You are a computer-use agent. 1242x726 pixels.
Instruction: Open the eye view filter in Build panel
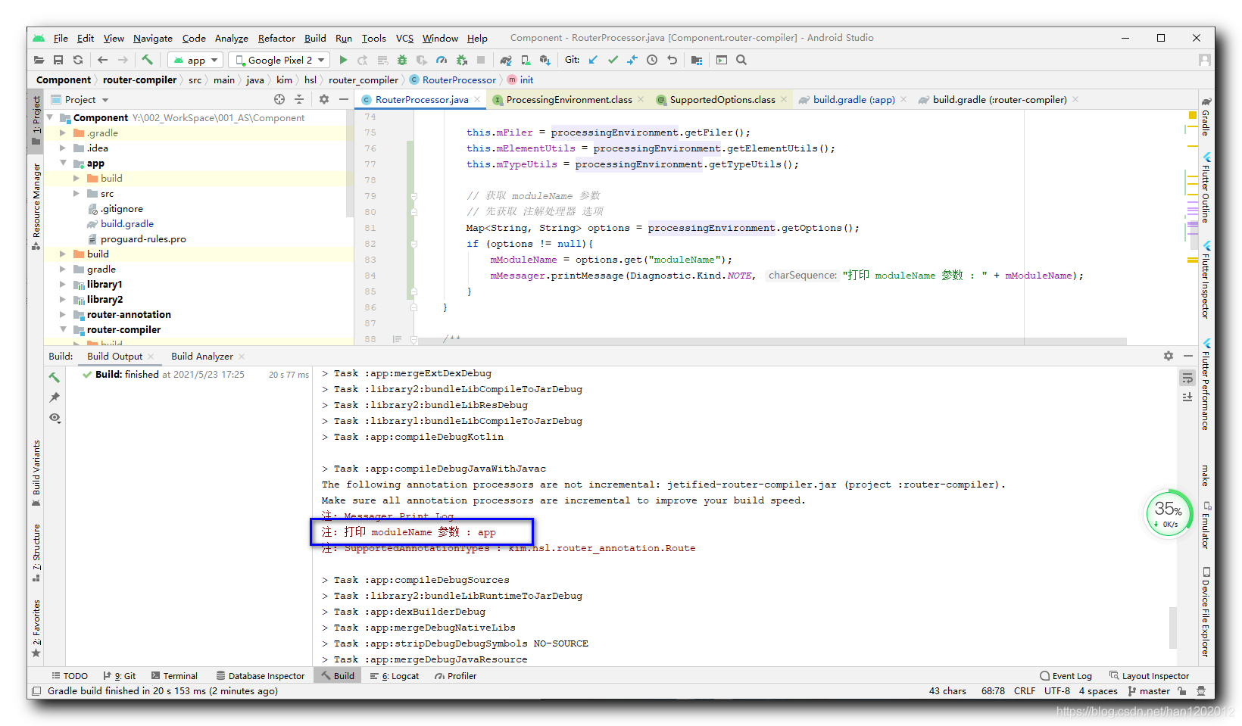pyautogui.click(x=55, y=418)
